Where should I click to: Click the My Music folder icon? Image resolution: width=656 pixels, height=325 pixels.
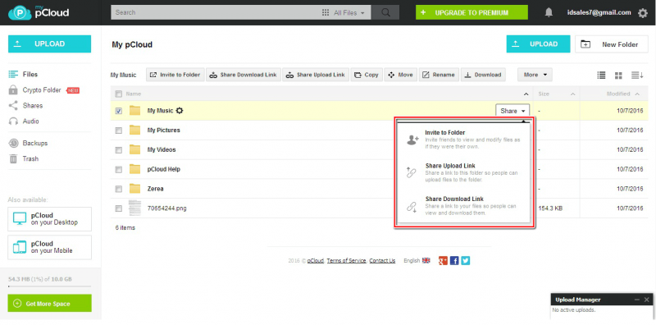134,111
